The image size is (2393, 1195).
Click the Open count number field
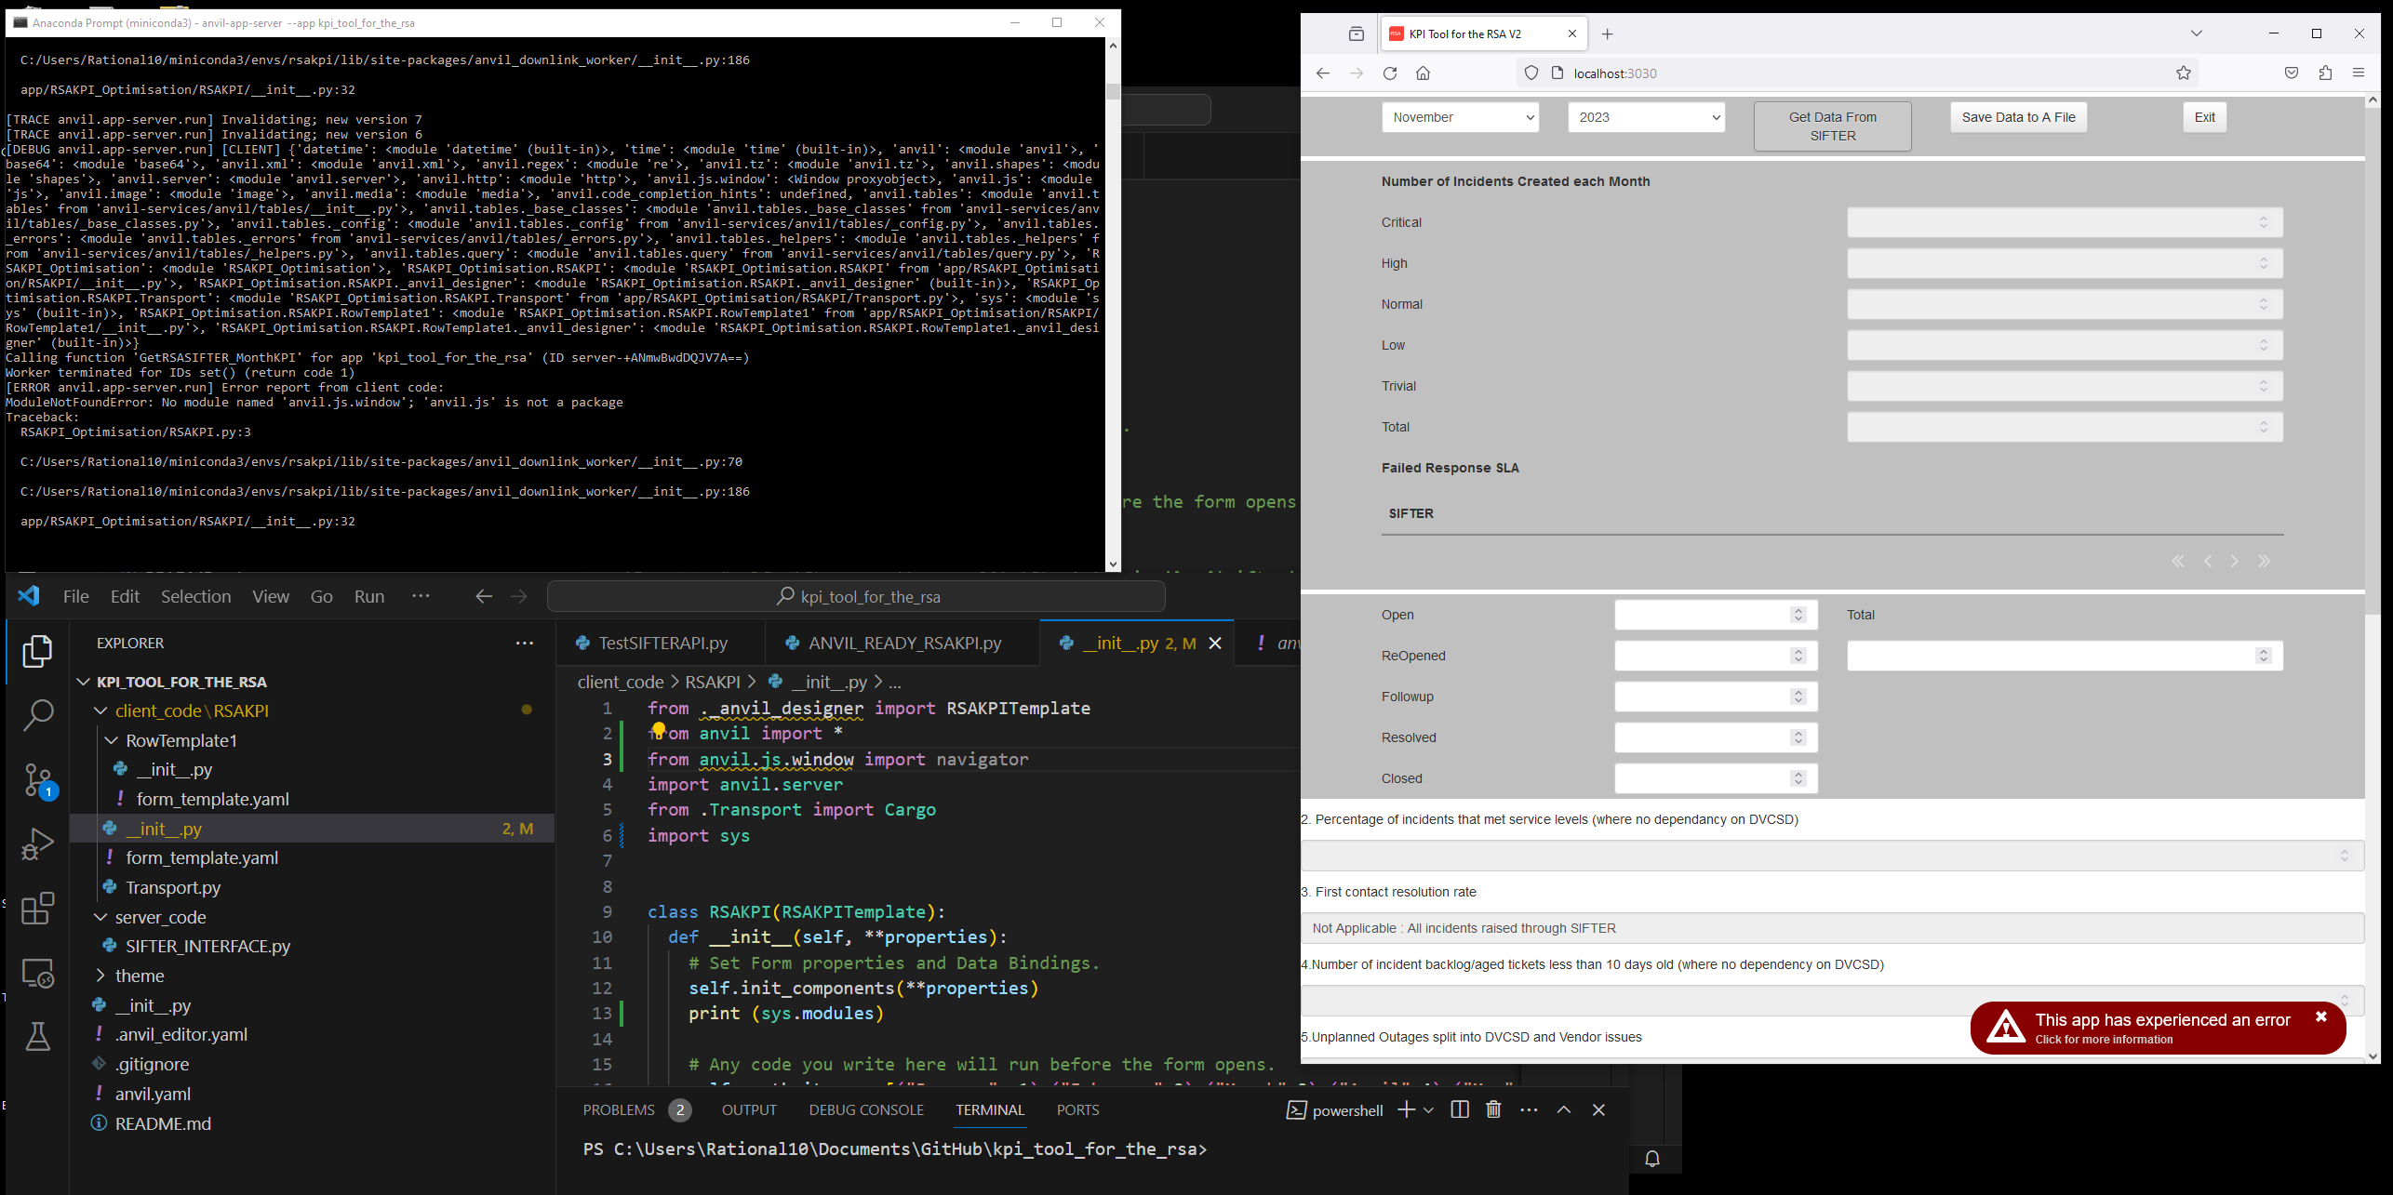tap(1716, 615)
